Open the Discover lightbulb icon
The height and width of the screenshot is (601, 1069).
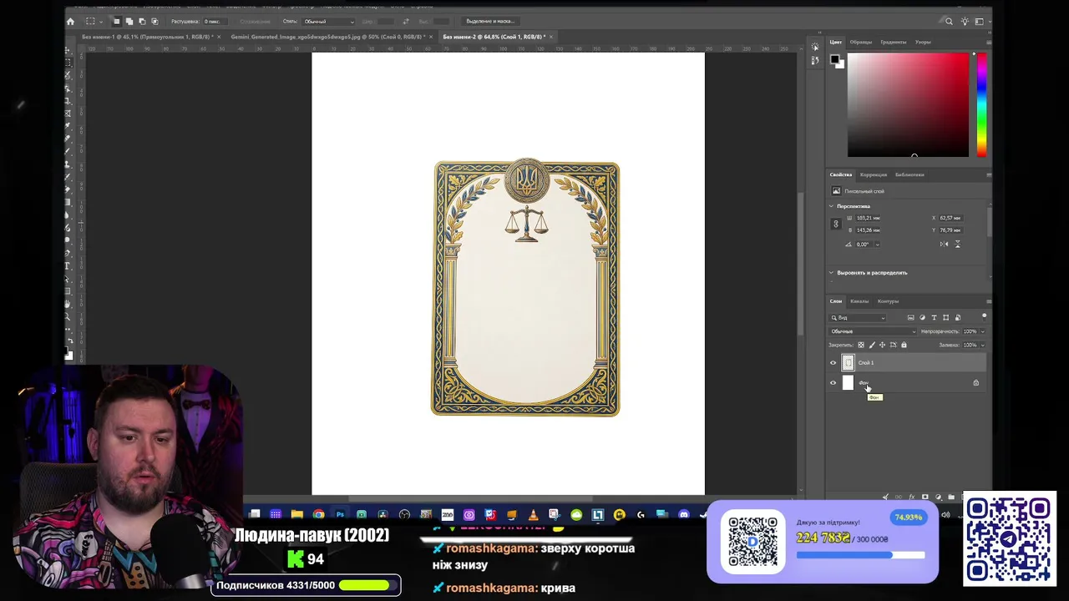point(965,21)
